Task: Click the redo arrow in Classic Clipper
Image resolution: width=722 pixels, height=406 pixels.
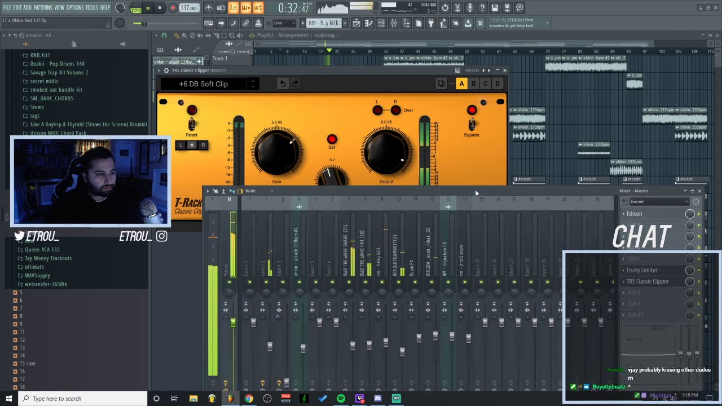Action: pyautogui.click(x=294, y=84)
